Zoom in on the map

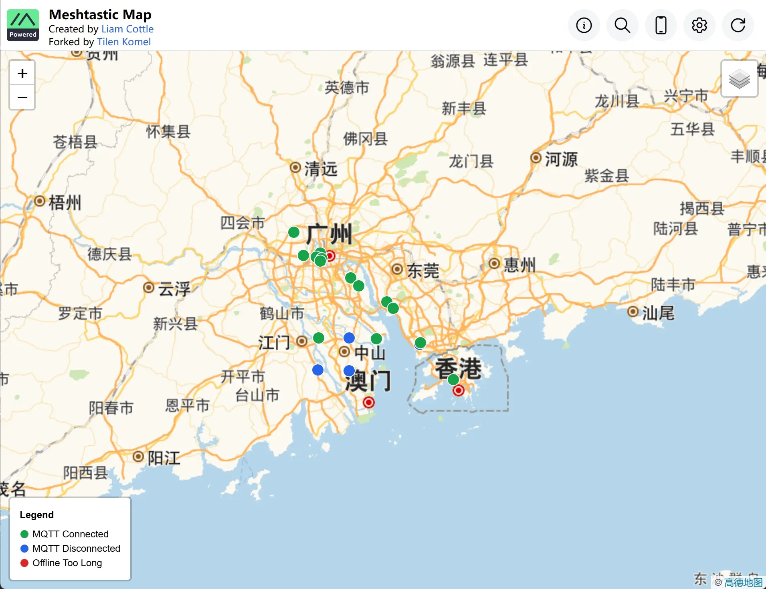[x=22, y=73]
